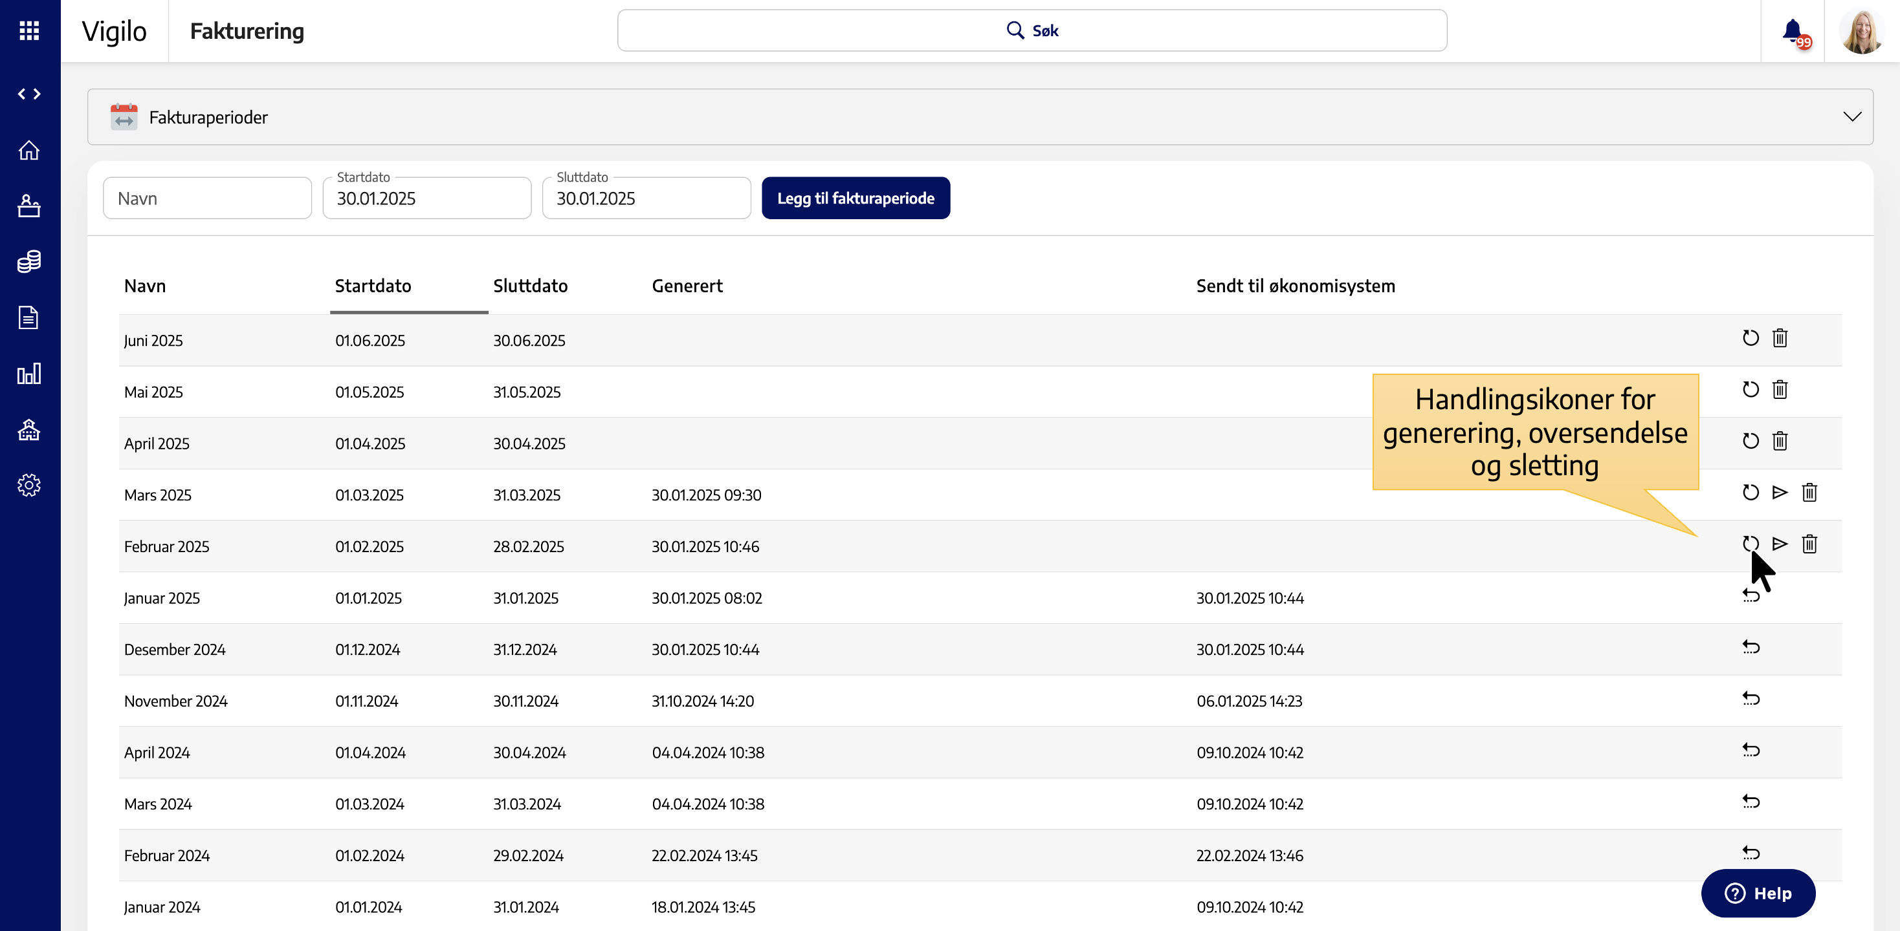Delete the Mai 2025 invoice period

[x=1780, y=390]
